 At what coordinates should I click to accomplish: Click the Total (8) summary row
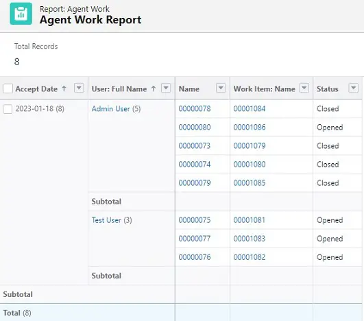(182, 313)
